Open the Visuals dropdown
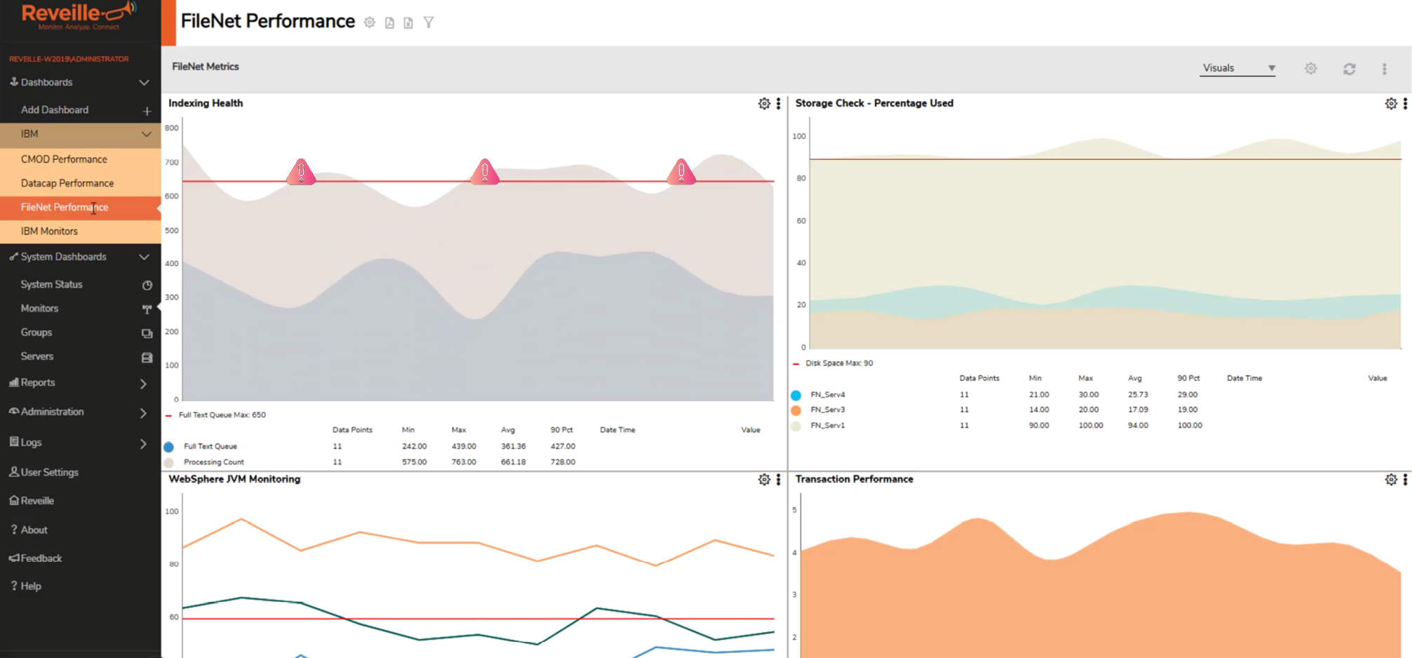Image resolution: width=1412 pixels, height=658 pixels. [x=1238, y=68]
